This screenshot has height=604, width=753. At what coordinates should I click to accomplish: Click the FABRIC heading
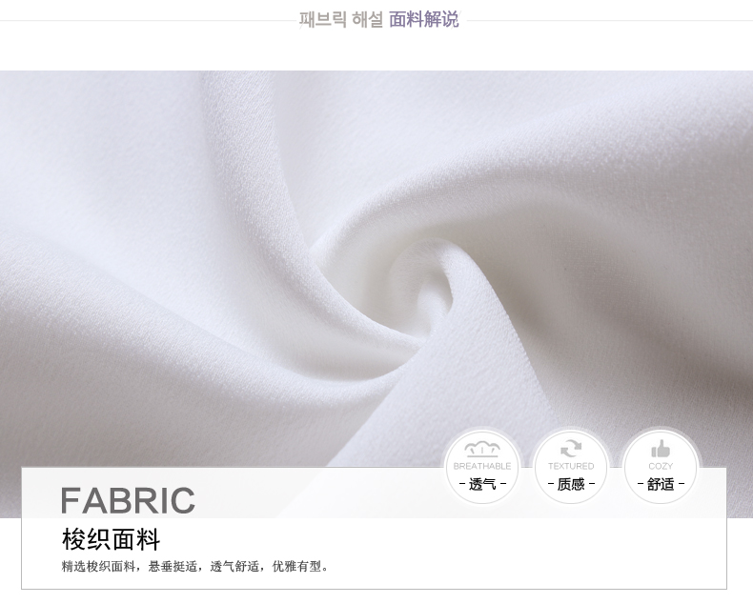pos(128,500)
